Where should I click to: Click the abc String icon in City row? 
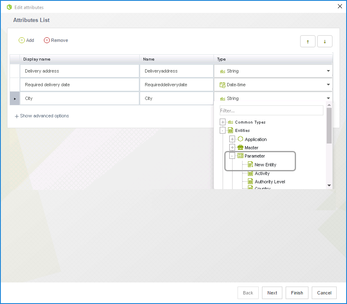pyautogui.click(x=222, y=99)
